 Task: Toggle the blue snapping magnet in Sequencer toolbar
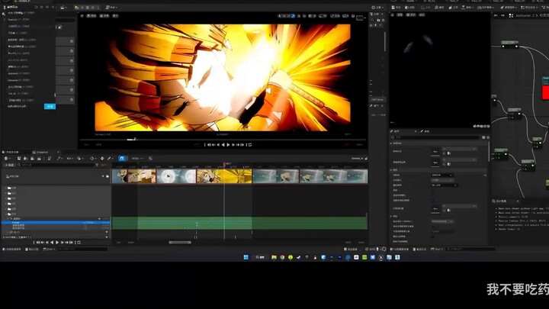pos(121,159)
